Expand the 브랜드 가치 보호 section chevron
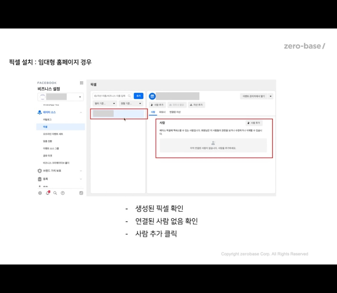Screen dimensions: 337x293 coord(81,171)
